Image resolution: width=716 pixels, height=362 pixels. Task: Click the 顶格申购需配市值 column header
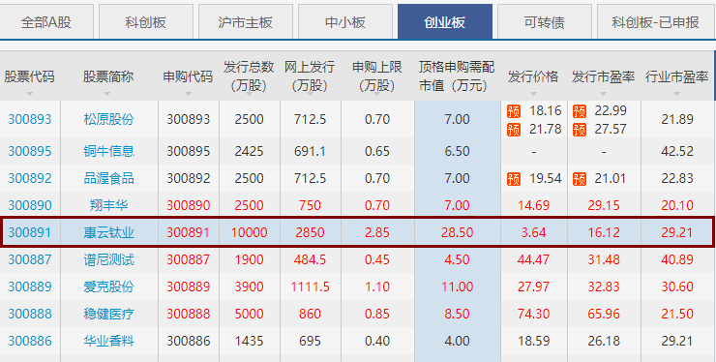(x=457, y=76)
